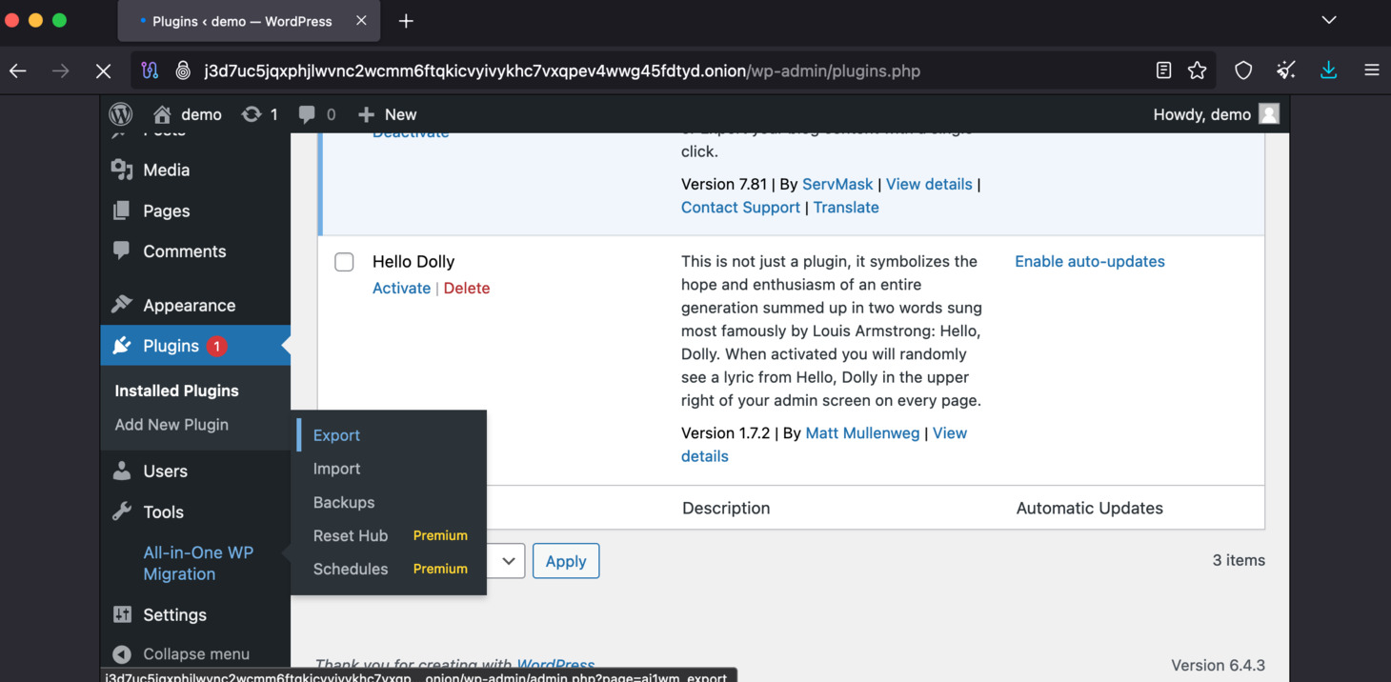Viewport: 1391px width, 682px height.
Task: Visit the demo site home icon
Action: click(163, 114)
